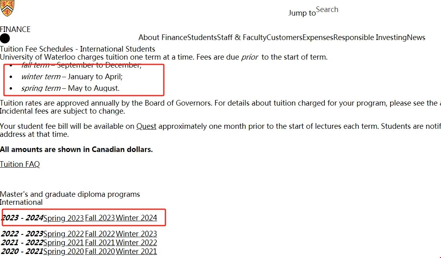View the Winter 2024 fee schedule
Screen dimensions: 441x258
[136, 218]
